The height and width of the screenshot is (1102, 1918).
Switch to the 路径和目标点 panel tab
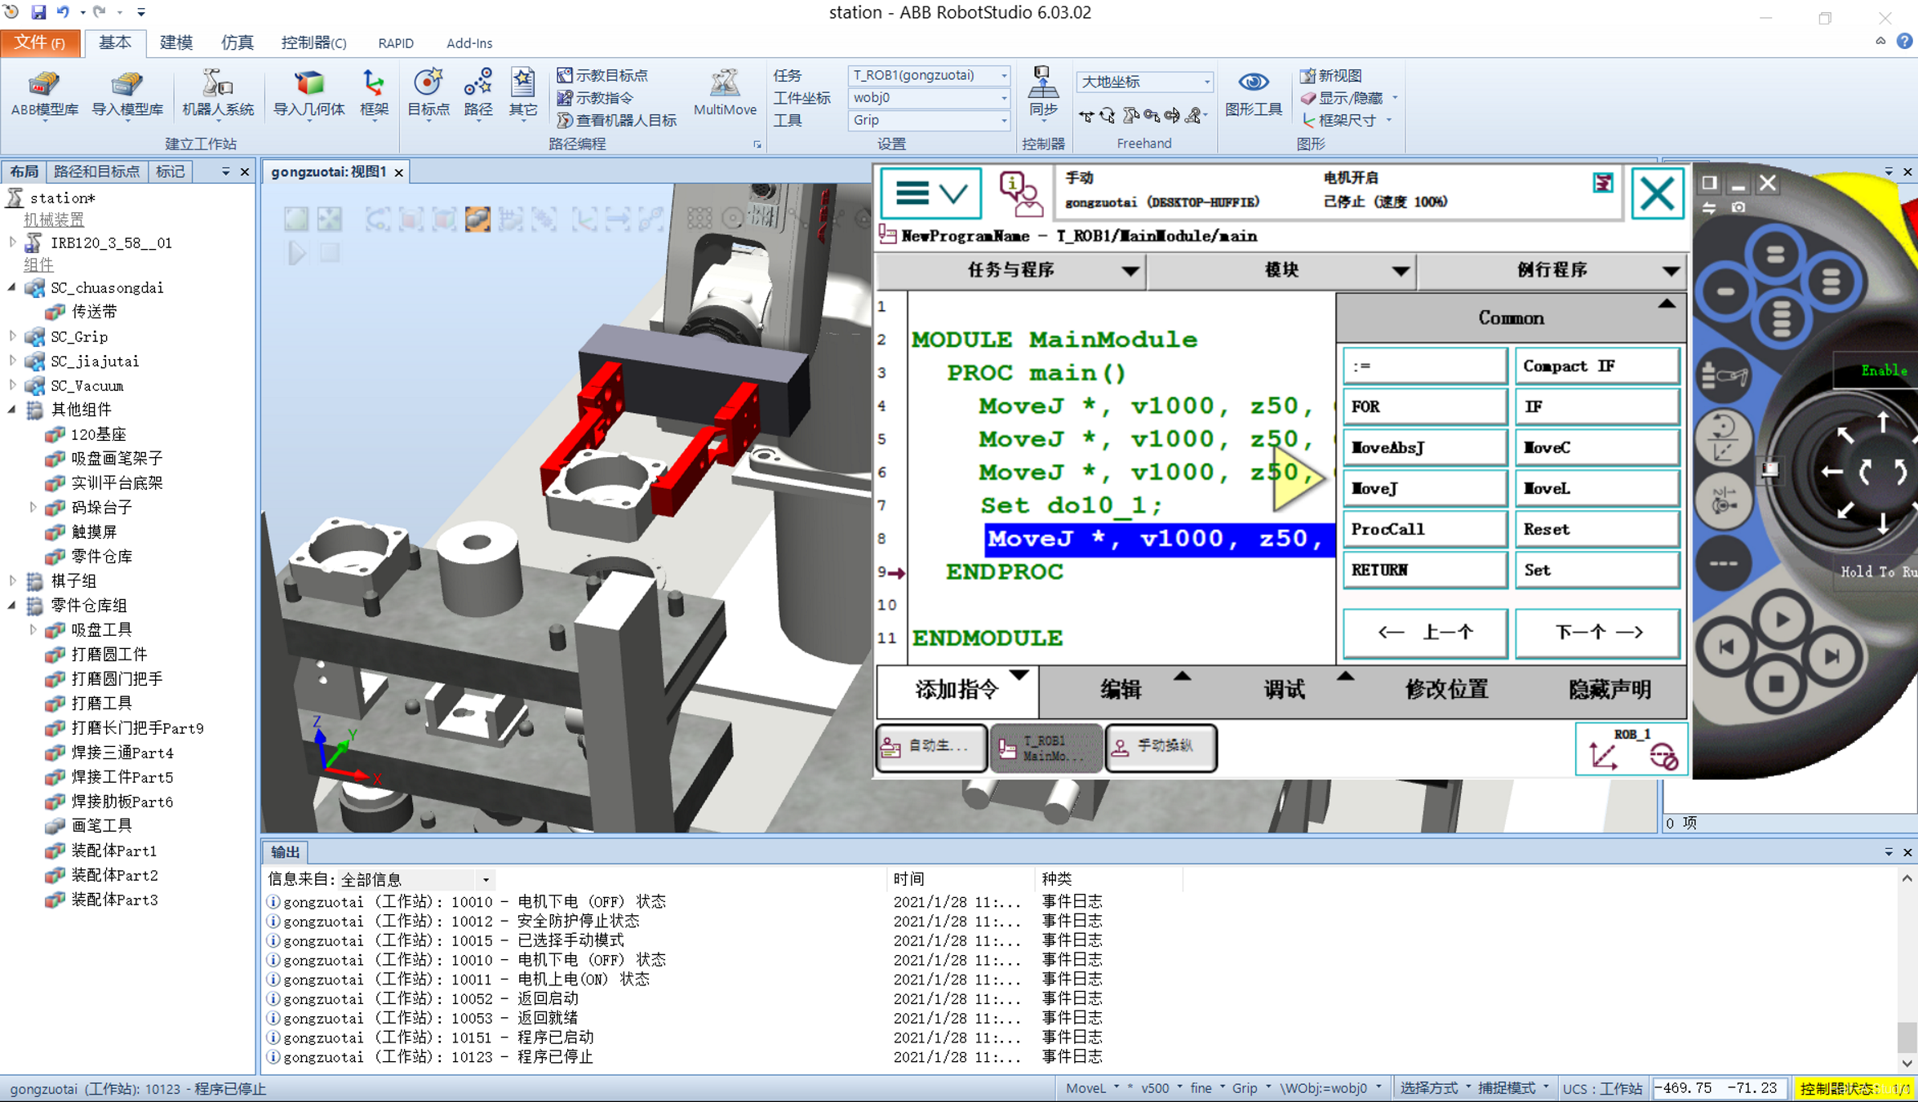pos(96,171)
